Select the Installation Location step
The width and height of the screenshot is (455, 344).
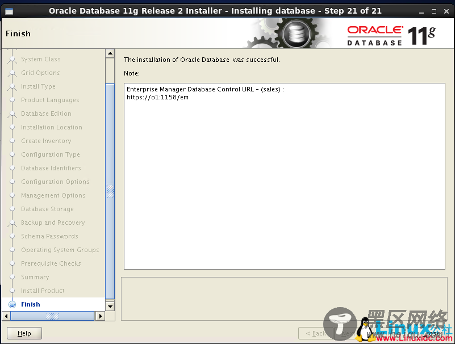(51, 127)
